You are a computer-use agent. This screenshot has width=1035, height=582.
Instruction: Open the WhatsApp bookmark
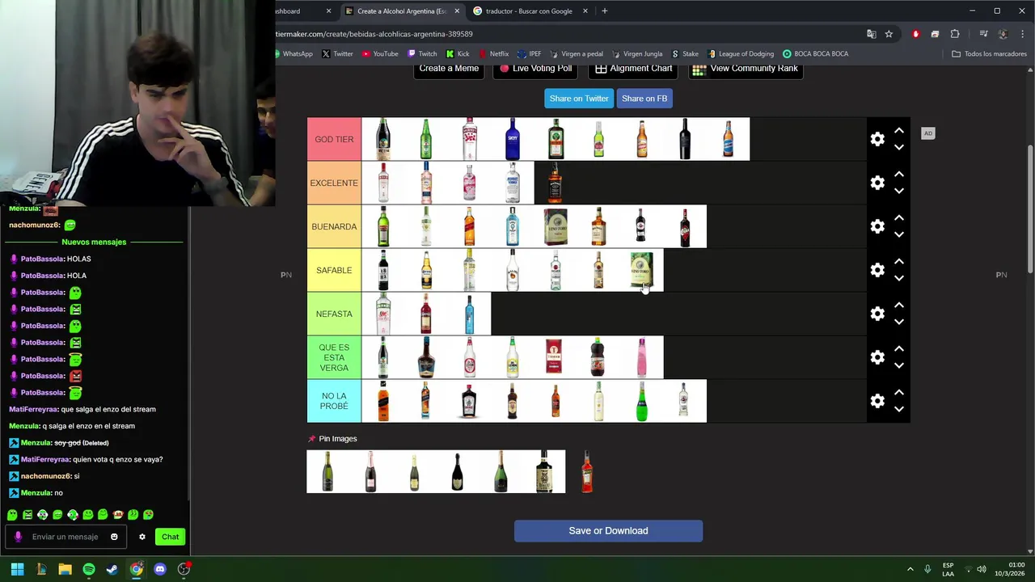coord(293,54)
